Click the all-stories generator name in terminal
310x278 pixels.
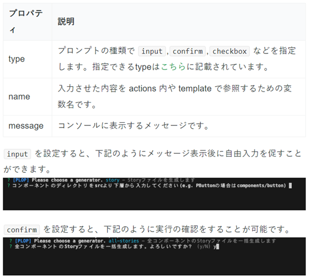click(124, 241)
